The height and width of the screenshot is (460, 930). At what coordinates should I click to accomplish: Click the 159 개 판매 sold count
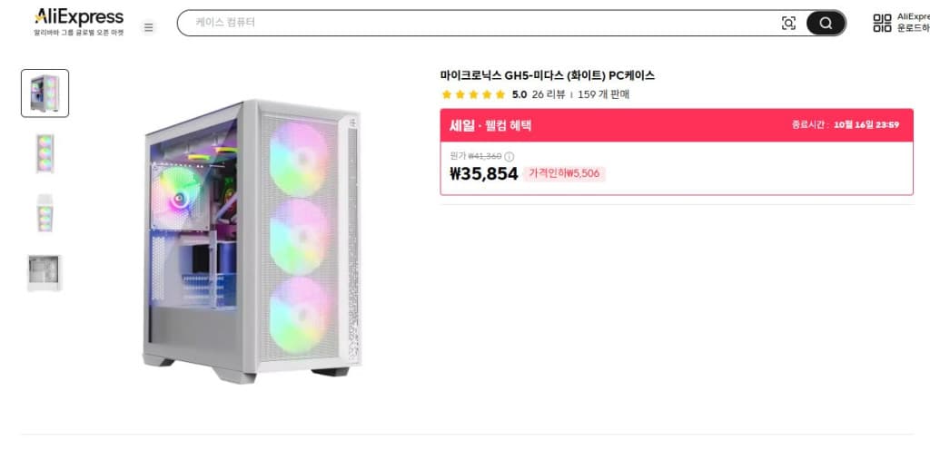point(604,94)
